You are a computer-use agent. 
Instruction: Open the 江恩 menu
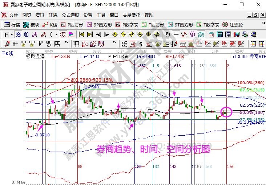[53, 15]
